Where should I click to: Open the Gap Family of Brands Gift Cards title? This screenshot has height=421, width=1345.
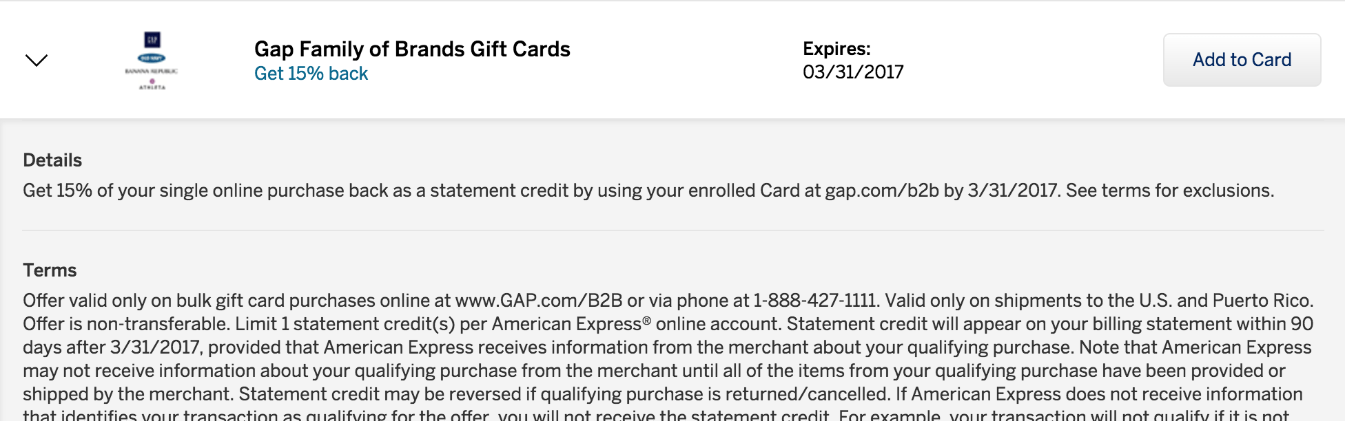412,49
